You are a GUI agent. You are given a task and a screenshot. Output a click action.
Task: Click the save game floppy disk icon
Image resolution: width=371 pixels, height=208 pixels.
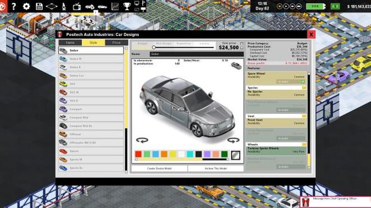(39, 6)
